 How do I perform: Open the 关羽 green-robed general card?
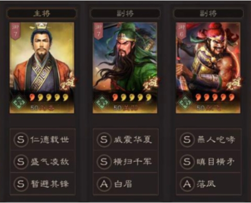[x=125, y=68]
